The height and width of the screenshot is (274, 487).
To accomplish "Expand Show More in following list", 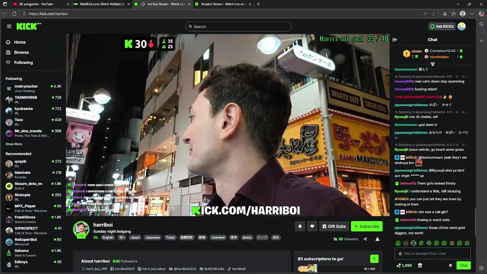I will click(14, 144).
